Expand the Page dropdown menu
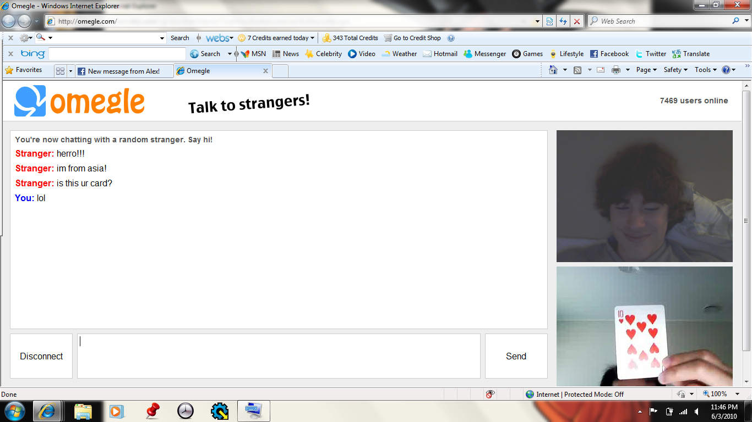This screenshot has width=752, height=422. (x=646, y=70)
